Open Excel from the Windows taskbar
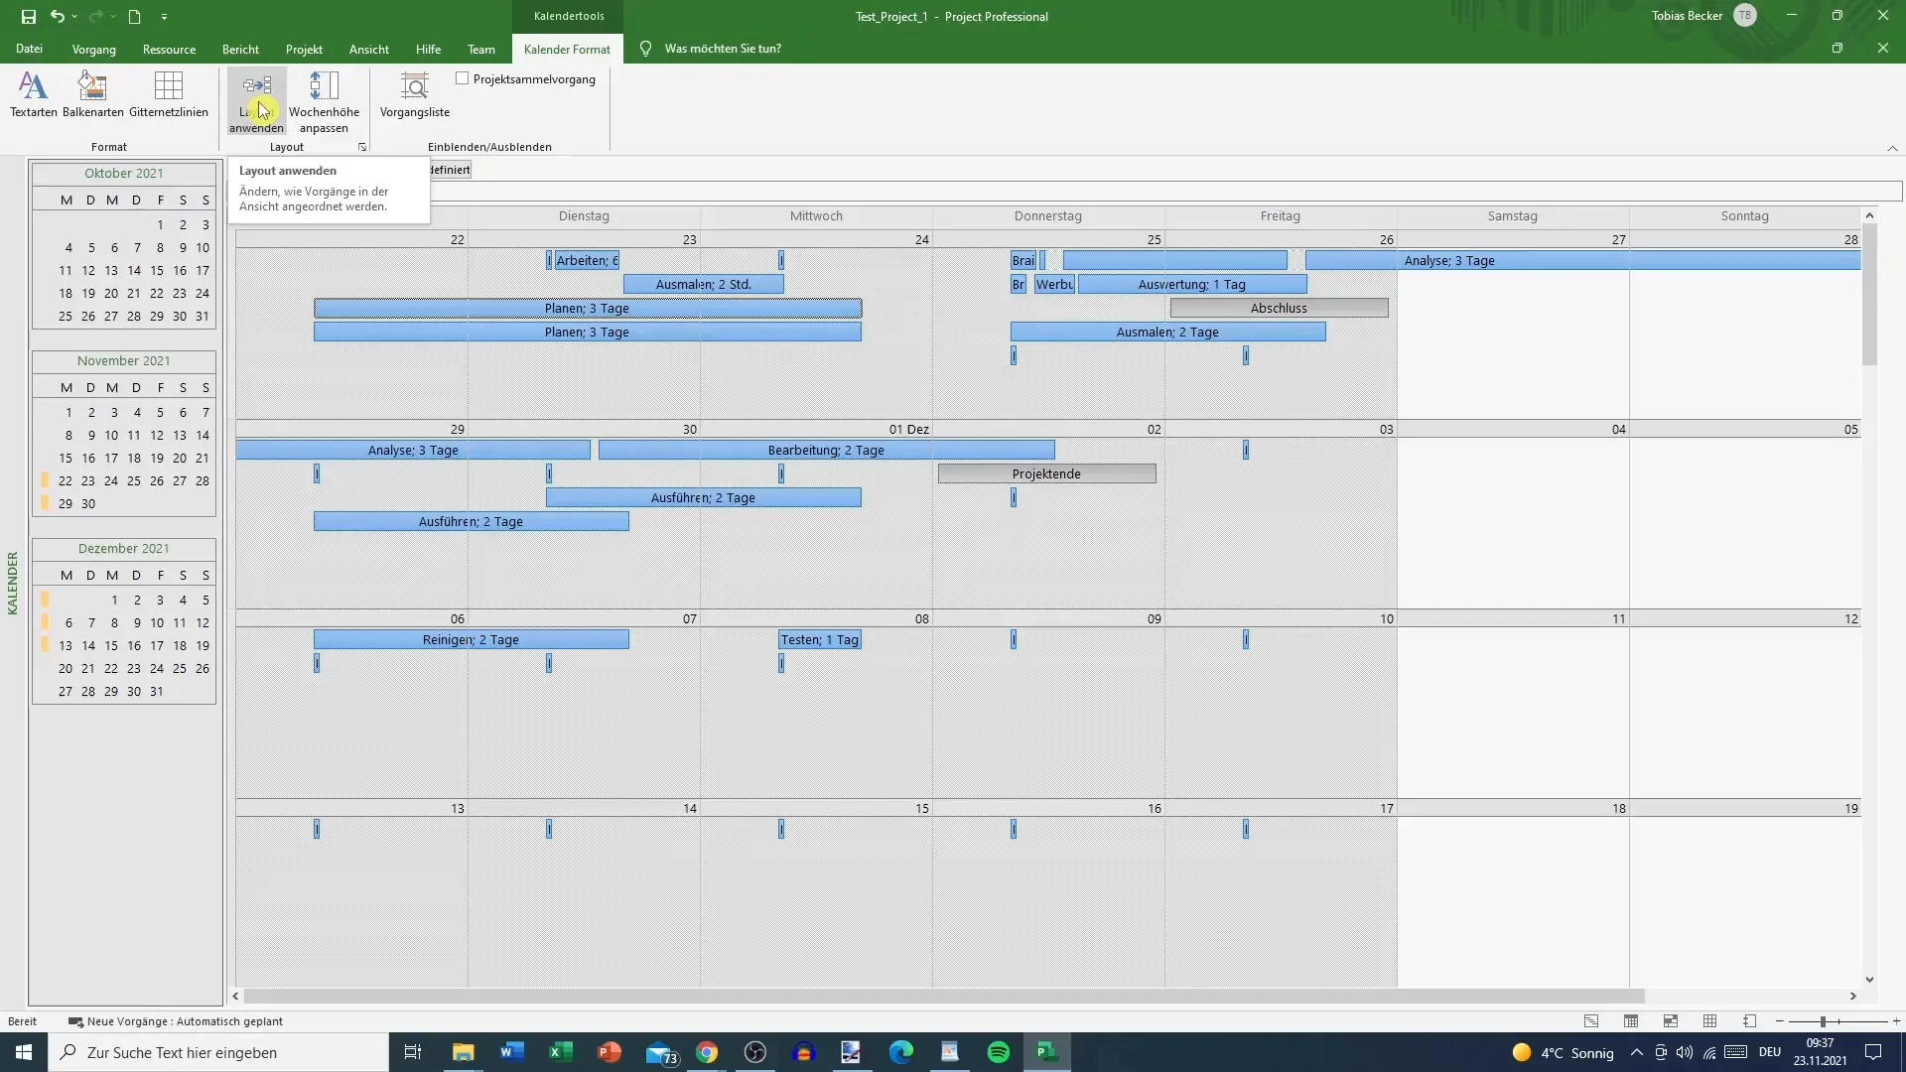 coord(561,1052)
